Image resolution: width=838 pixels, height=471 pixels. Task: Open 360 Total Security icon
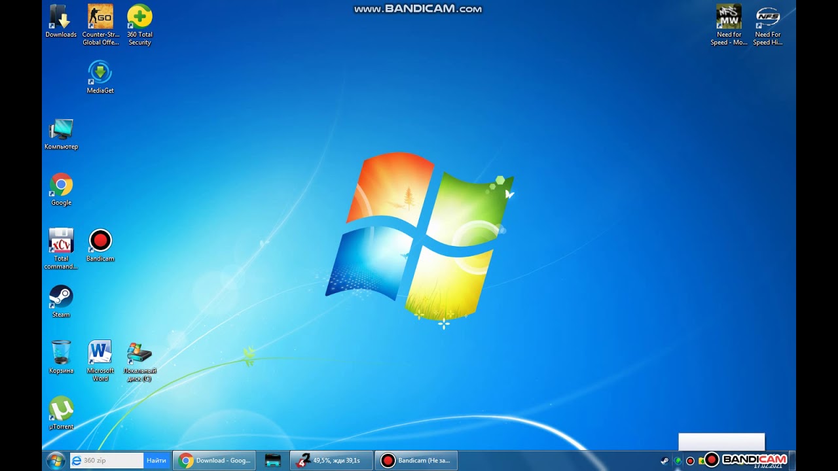[x=139, y=25]
